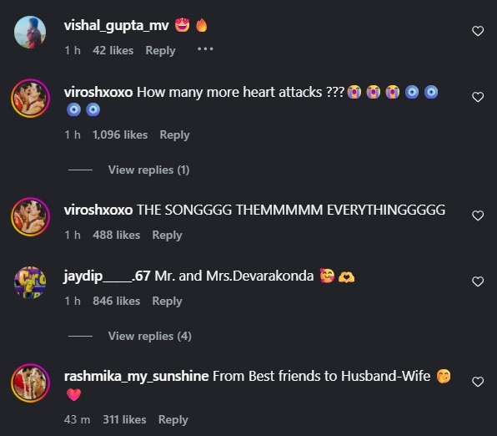View the 1,096 likes list
497x436 pixels.
click(120, 135)
